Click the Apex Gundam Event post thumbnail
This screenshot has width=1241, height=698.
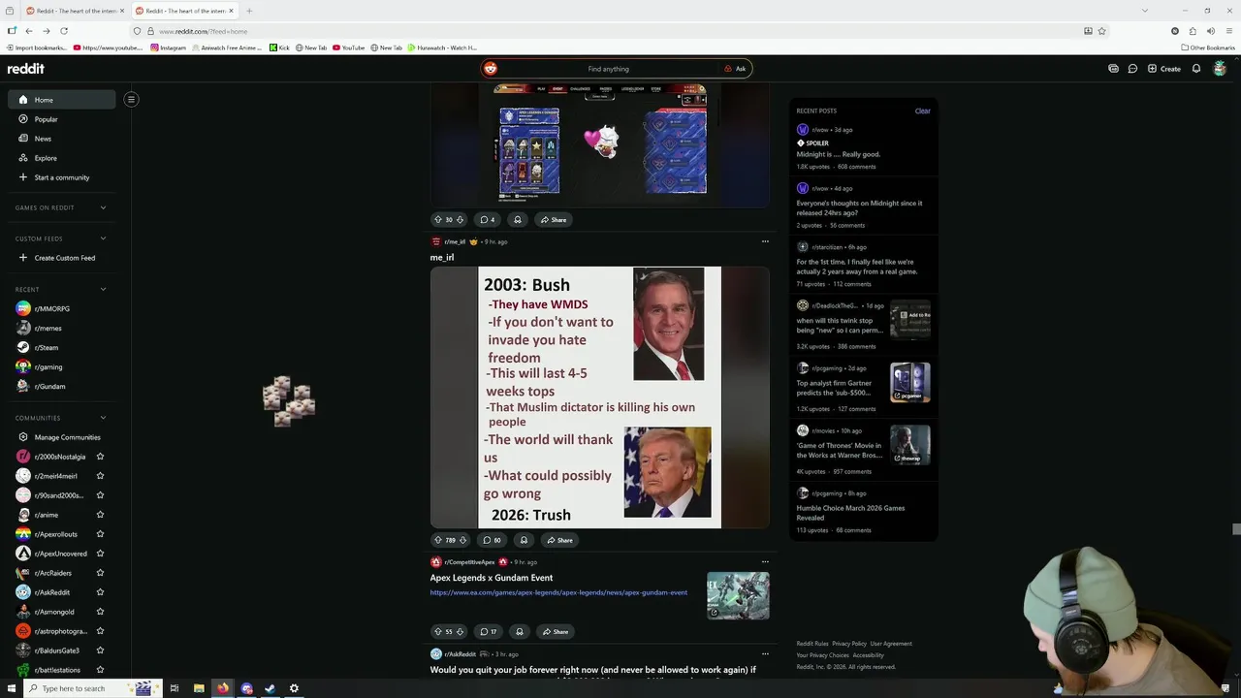tap(738, 595)
